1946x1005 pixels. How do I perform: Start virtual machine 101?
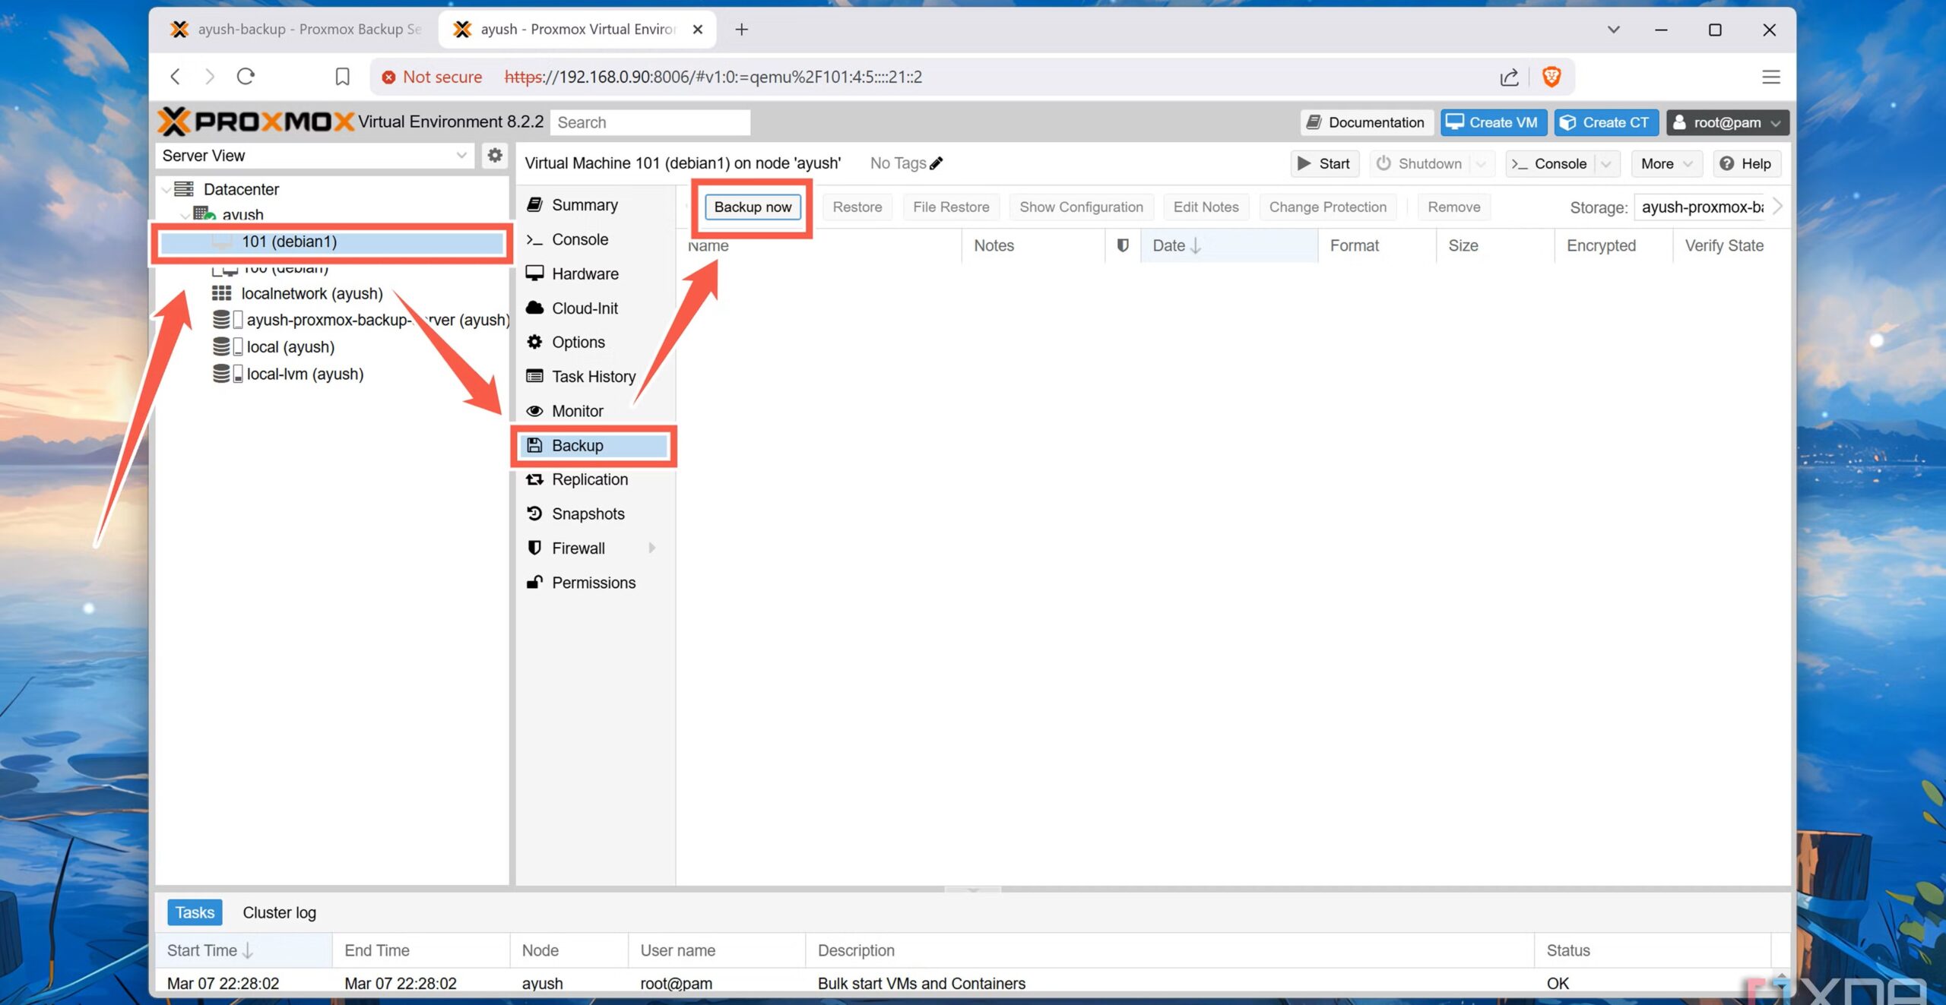pos(1324,163)
